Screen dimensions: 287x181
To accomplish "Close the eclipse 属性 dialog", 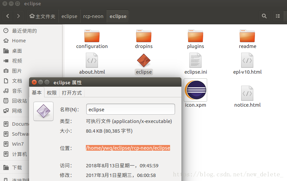I will 34,82.
